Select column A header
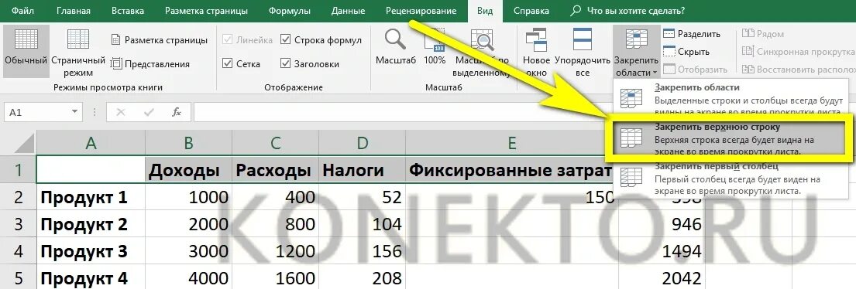The height and width of the screenshot is (289, 856). (x=91, y=143)
